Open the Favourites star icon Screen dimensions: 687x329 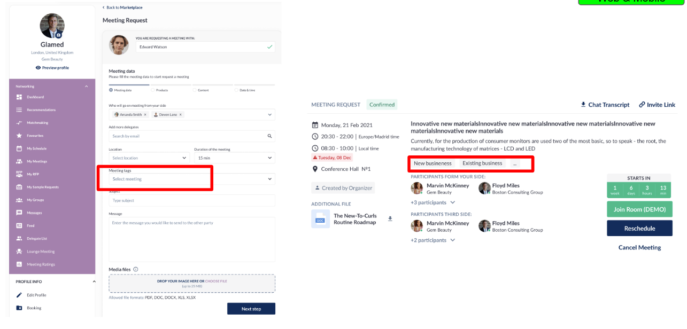tap(19, 136)
